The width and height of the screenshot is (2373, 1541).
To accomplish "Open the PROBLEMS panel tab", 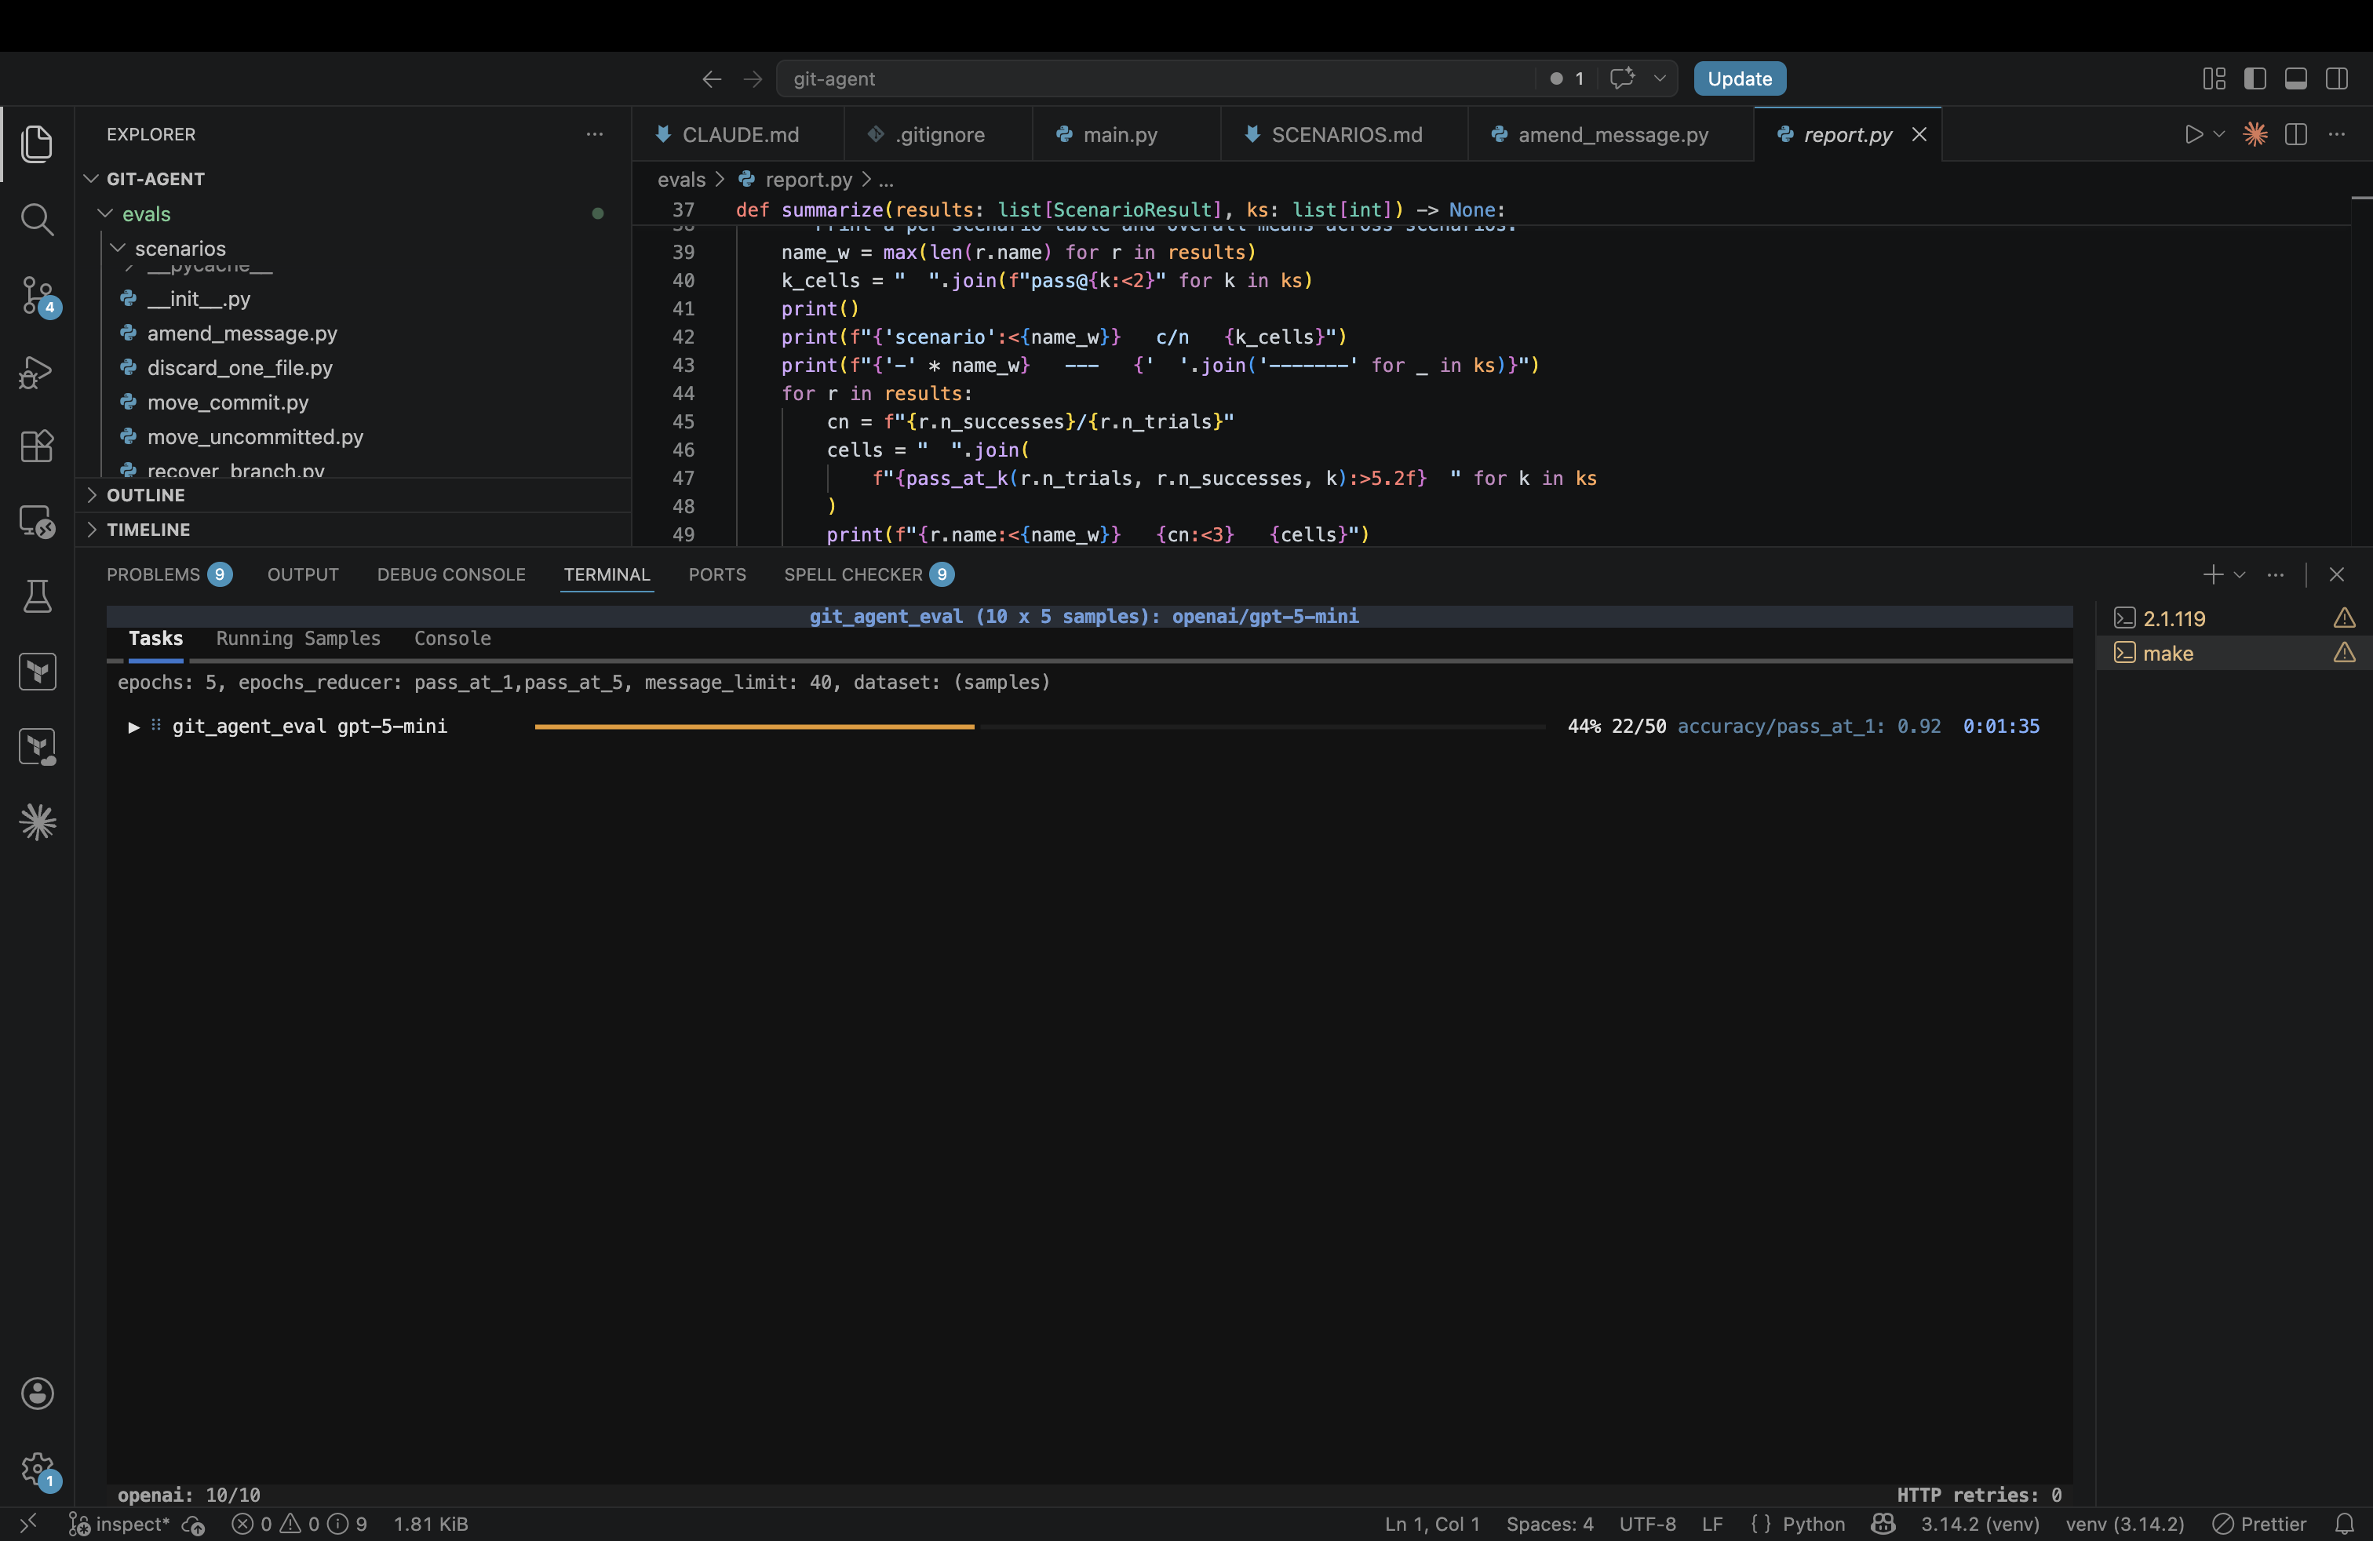I will click(169, 575).
